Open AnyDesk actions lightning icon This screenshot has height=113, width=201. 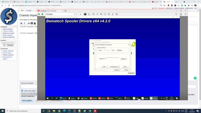[x=97, y=14]
